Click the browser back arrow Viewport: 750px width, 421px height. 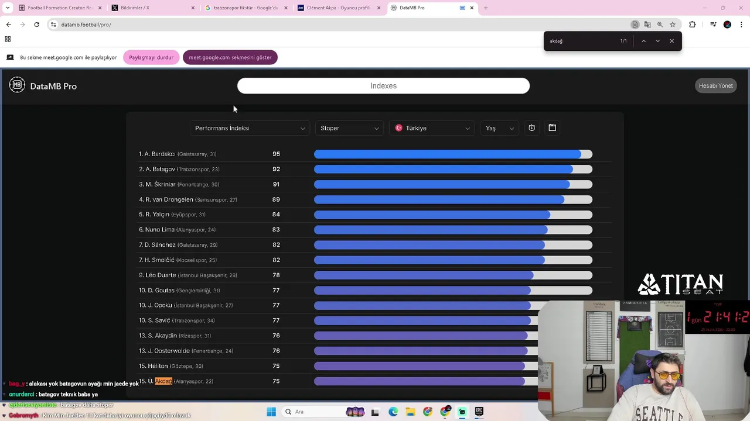pyautogui.click(x=8, y=25)
